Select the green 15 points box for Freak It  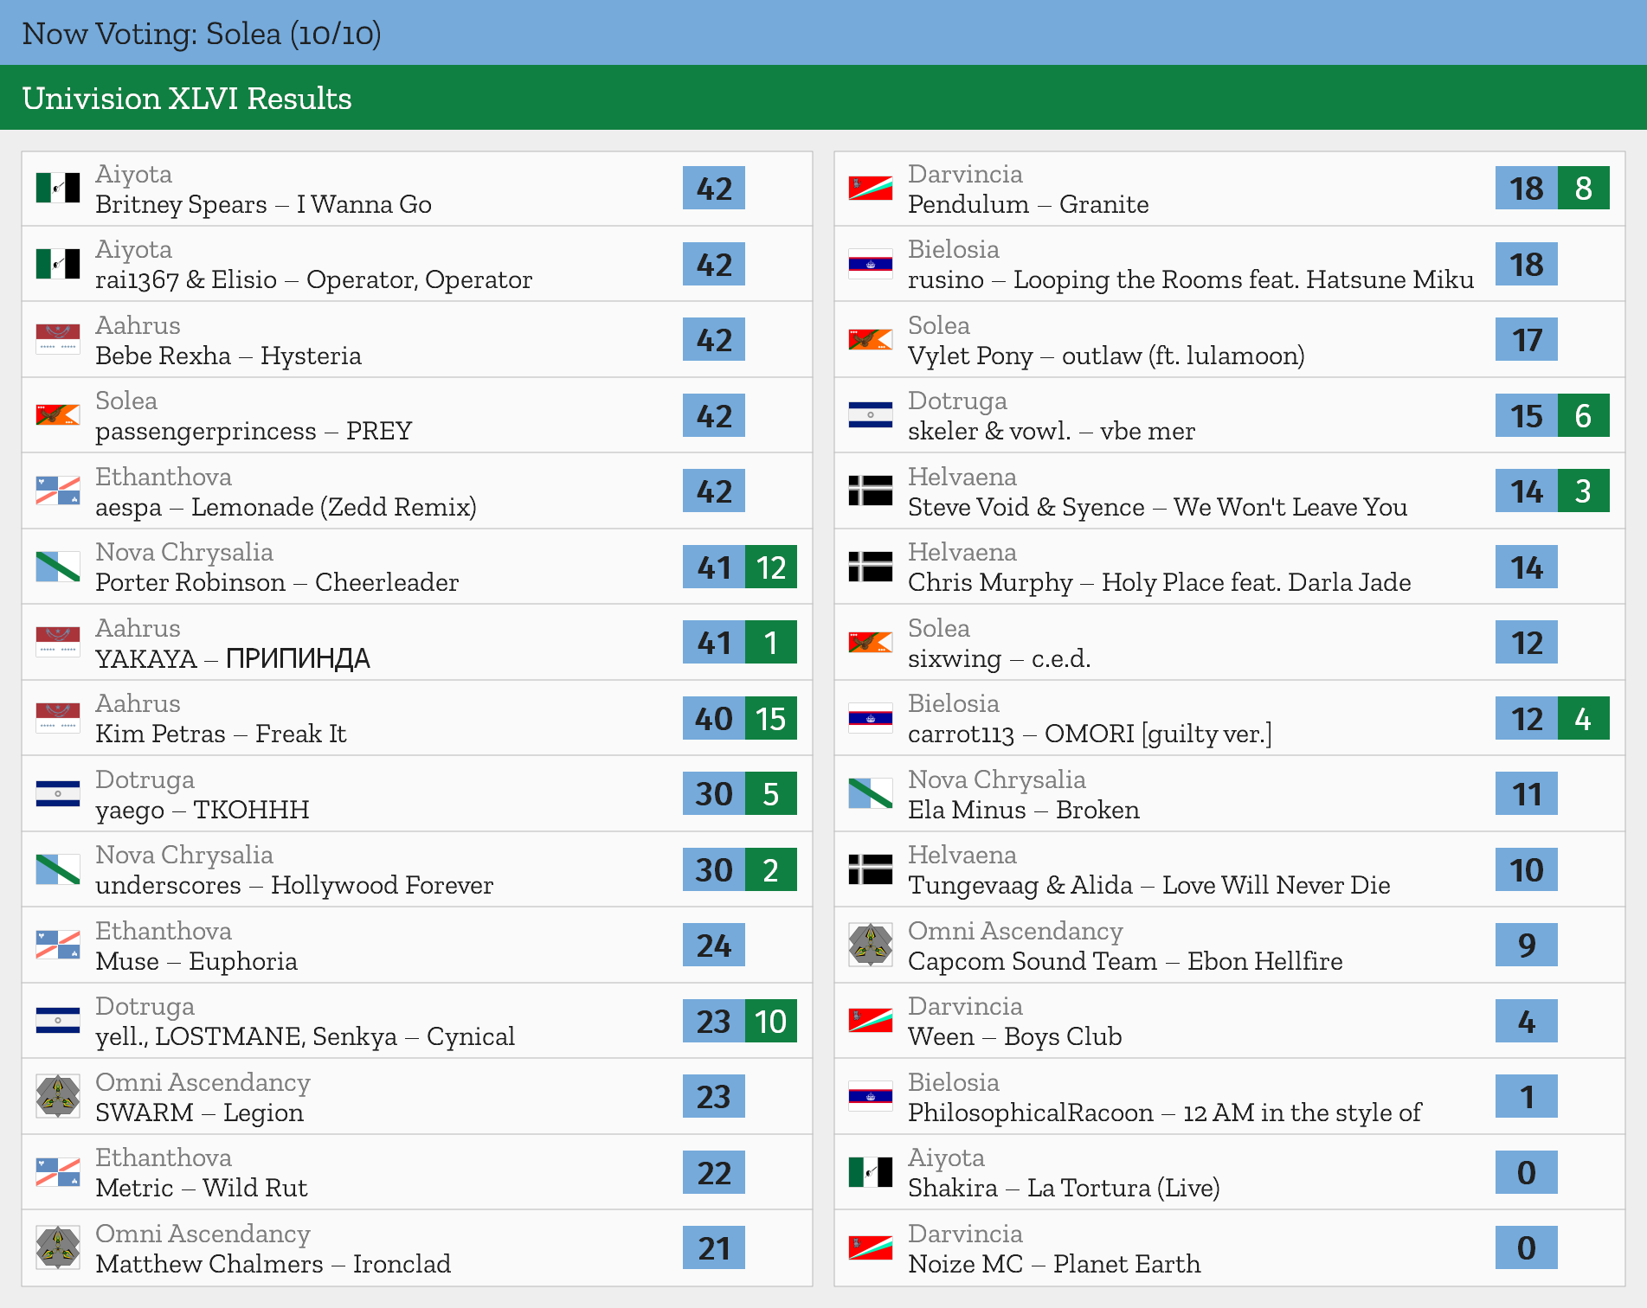[771, 718]
